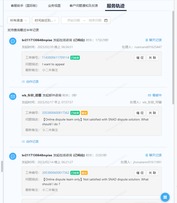This screenshot has height=203, width=177.
Task: Click 关联 on the 2023/02/14 ticket
Action: pyautogui.click(x=153, y=173)
